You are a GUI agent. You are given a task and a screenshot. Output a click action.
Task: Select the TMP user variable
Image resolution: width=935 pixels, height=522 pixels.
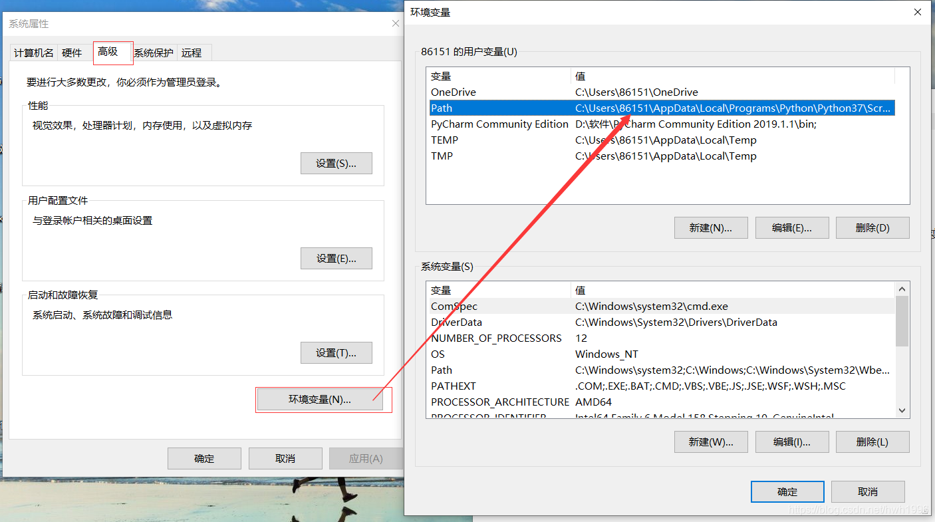pyautogui.click(x=662, y=156)
